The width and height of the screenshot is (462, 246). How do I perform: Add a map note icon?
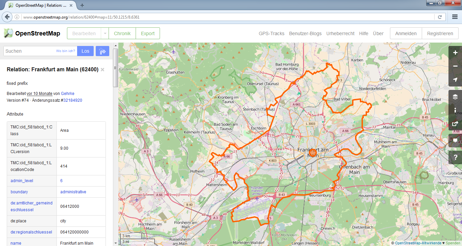455,141
